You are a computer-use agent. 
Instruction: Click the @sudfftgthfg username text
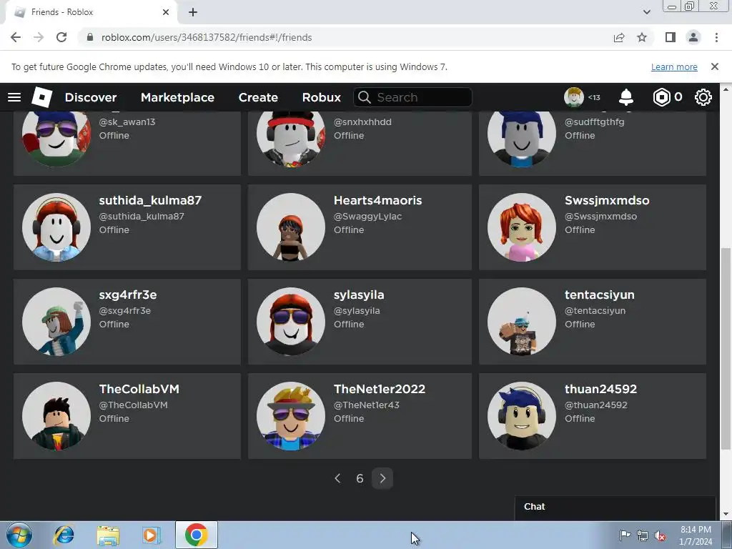[594, 122]
